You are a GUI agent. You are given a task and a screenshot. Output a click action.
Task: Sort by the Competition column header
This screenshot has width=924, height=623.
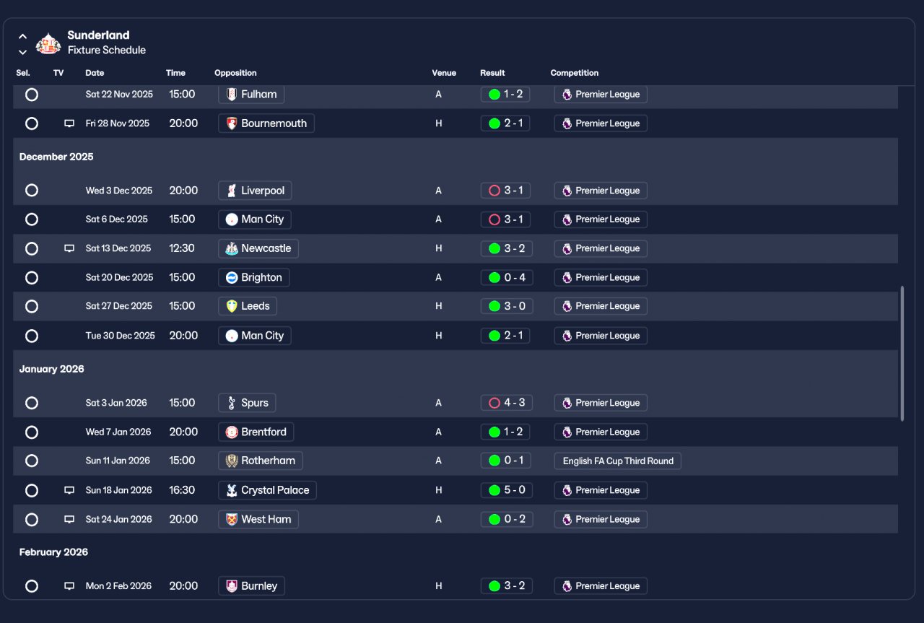click(575, 73)
